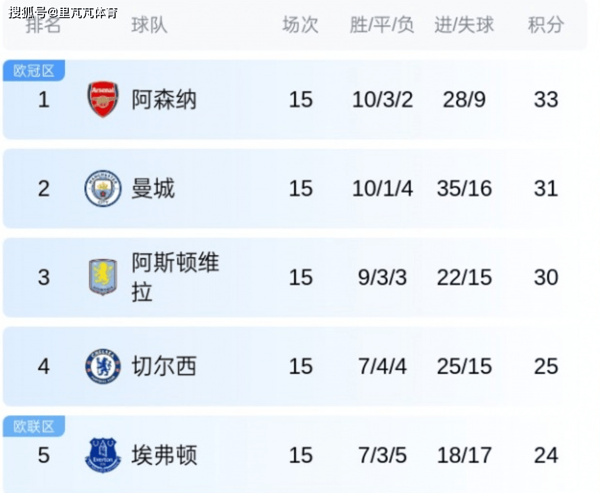Image resolution: width=600 pixels, height=493 pixels.
Task: Click the Aston Villa club badge
Action: click(x=103, y=277)
